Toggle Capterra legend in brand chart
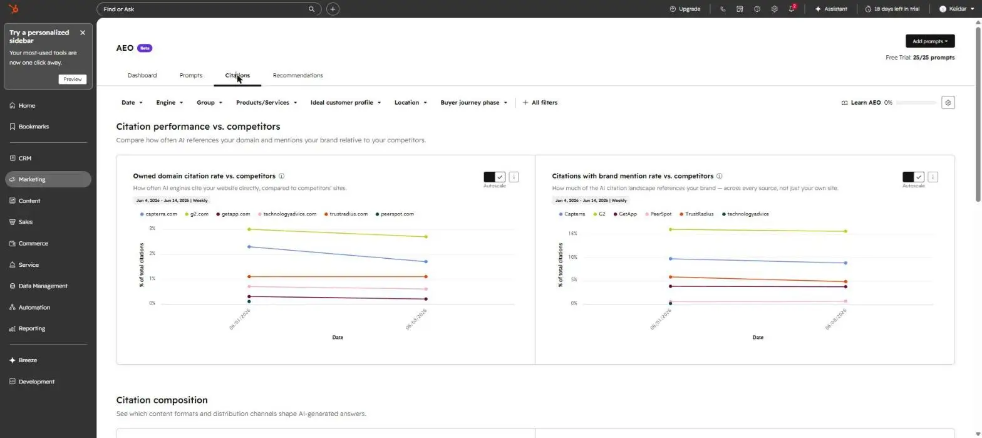The image size is (982, 438). coord(572,214)
